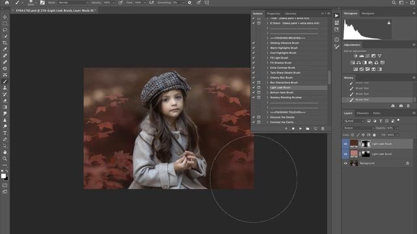Click the begin recording button in Actions panel
The image size is (417, 234).
293,129
